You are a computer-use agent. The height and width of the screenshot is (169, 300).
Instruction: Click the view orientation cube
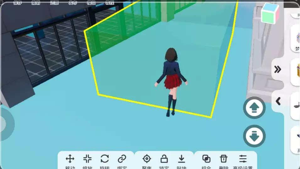(x=270, y=13)
